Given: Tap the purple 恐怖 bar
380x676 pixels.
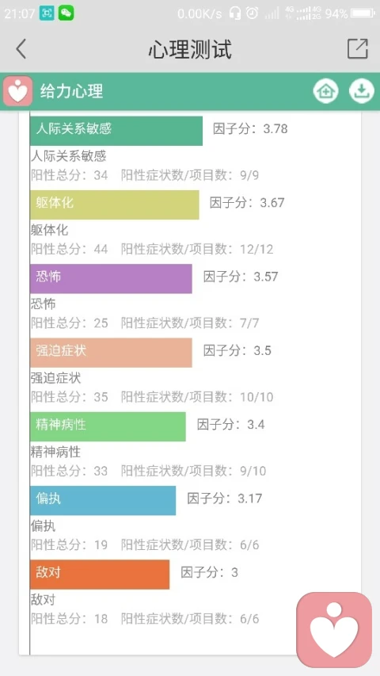Looking at the screenshot, I should pyautogui.click(x=111, y=278).
